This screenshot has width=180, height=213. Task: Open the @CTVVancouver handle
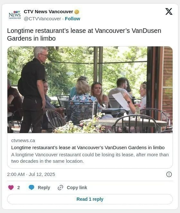[x=42, y=19]
